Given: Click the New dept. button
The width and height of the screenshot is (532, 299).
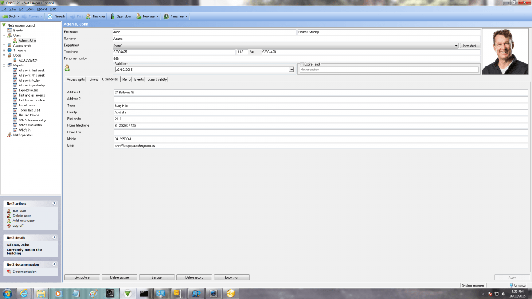Looking at the screenshot, I should point(470,46).
